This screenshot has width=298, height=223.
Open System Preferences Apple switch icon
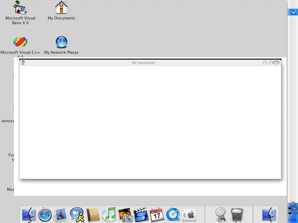coord(189,215)
